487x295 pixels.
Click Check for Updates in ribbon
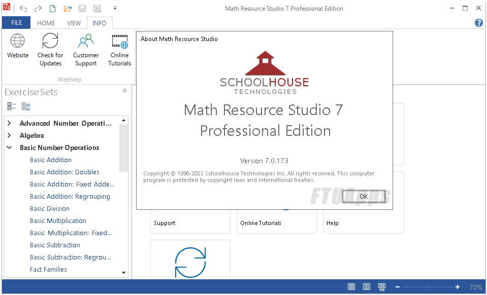click(x=50, y=50)
